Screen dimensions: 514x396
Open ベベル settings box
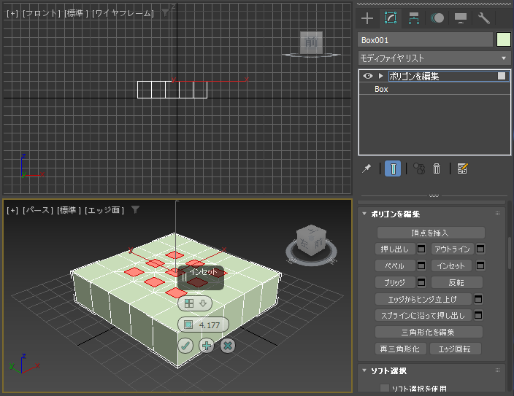tap(421, 265)
